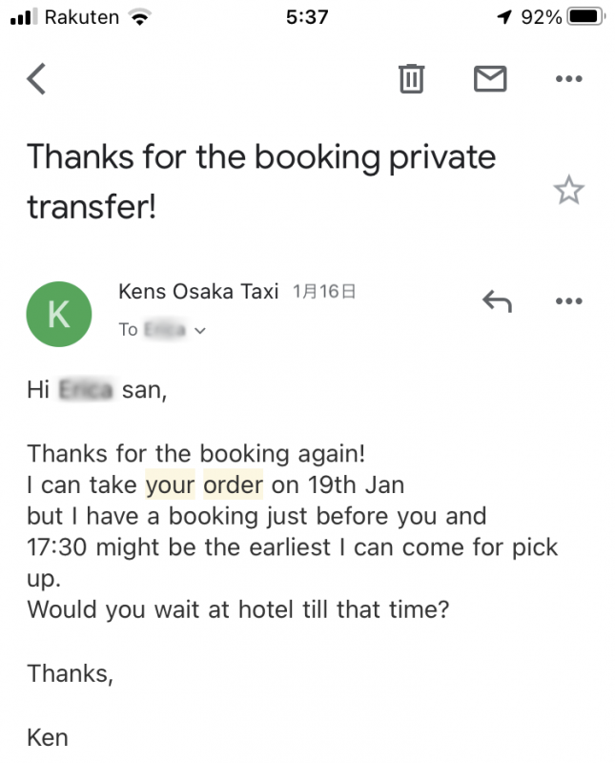This screenshot has width=615, height=763.
Task: Tap the sender name Kens Osaka Taxi
Action: (x=198, y=292)
